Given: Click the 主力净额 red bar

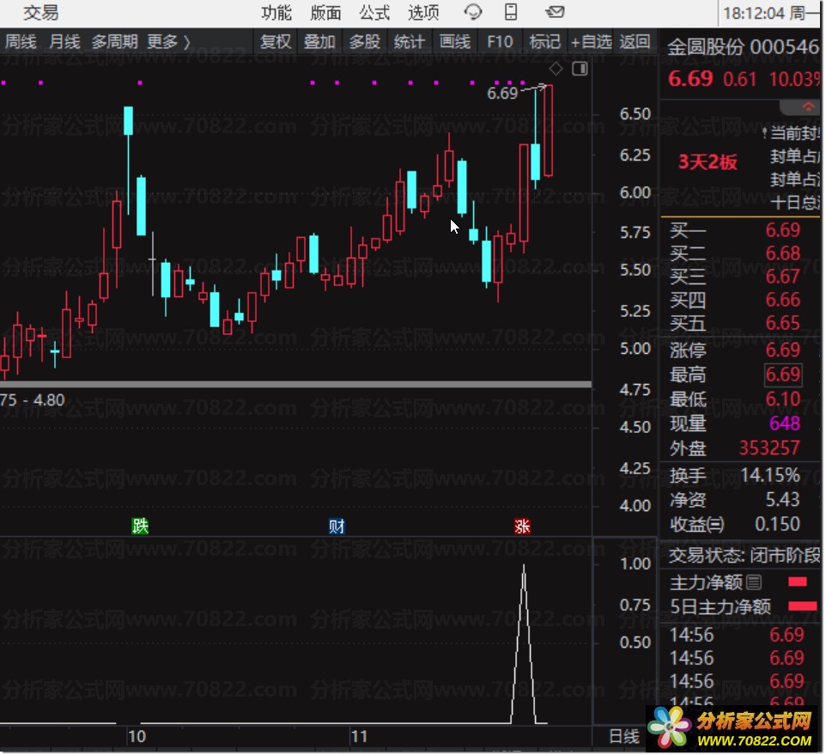Looking at the screenshot, I should pos(797,581).
